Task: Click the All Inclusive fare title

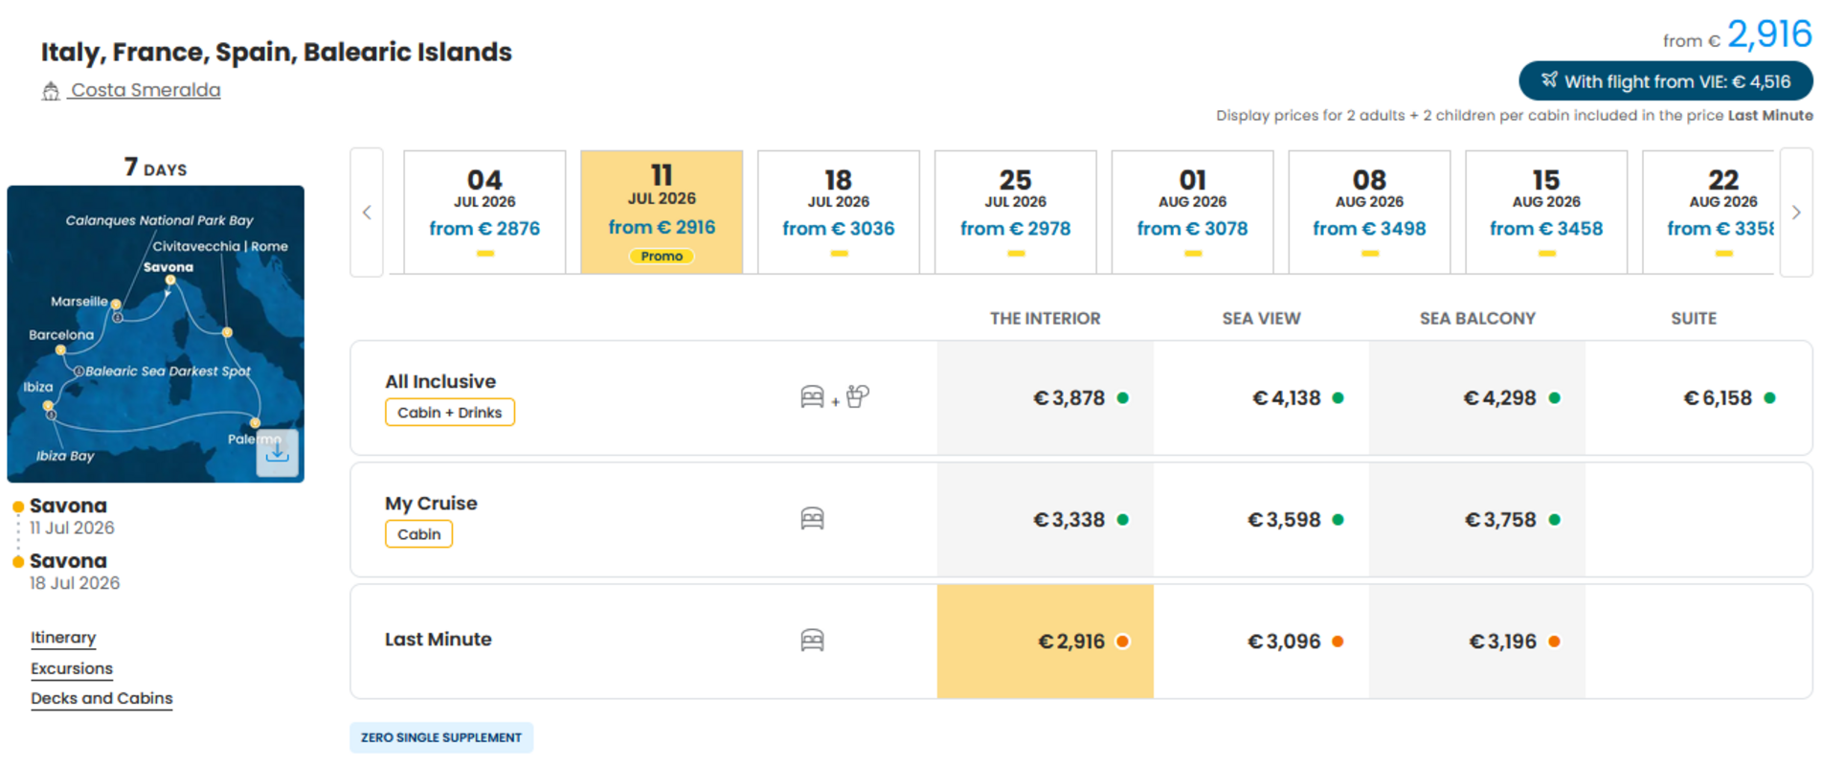Action: coord(440,381)
